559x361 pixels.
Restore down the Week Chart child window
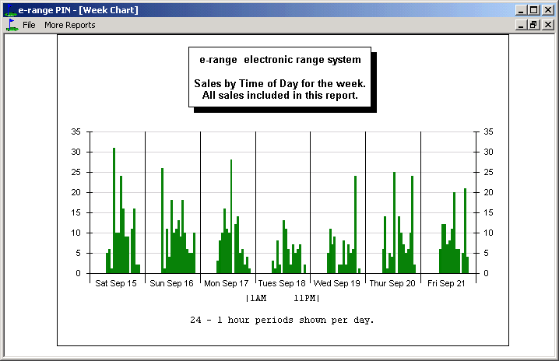pos(533,25)
